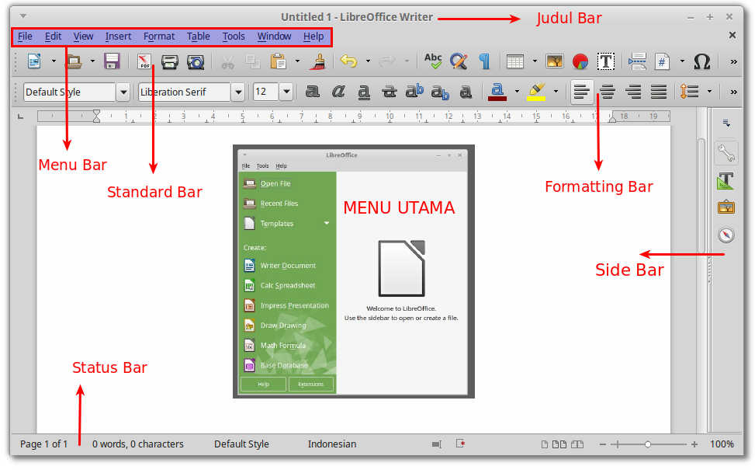Screen dimensions: 755x470
Task: Toggle Subscript
Action: coord(440,92)
